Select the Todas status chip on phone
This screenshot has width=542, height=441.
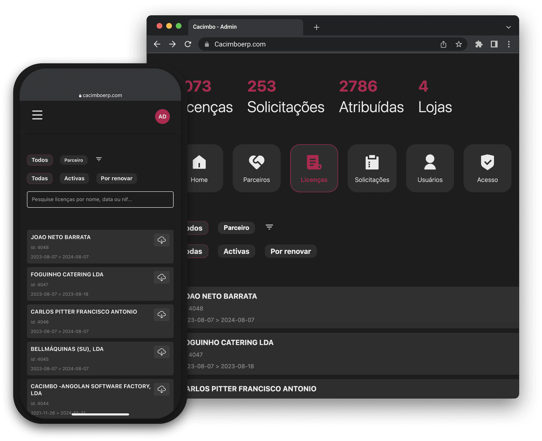(40, 178)
